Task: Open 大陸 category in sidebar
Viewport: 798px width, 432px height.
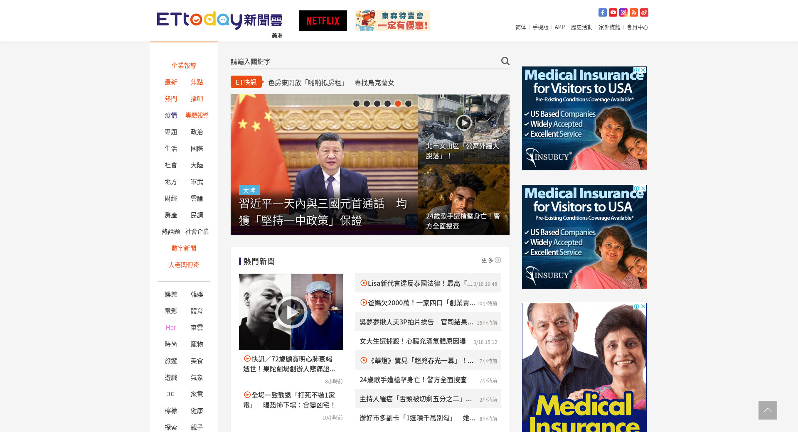Action: (197, 165)
